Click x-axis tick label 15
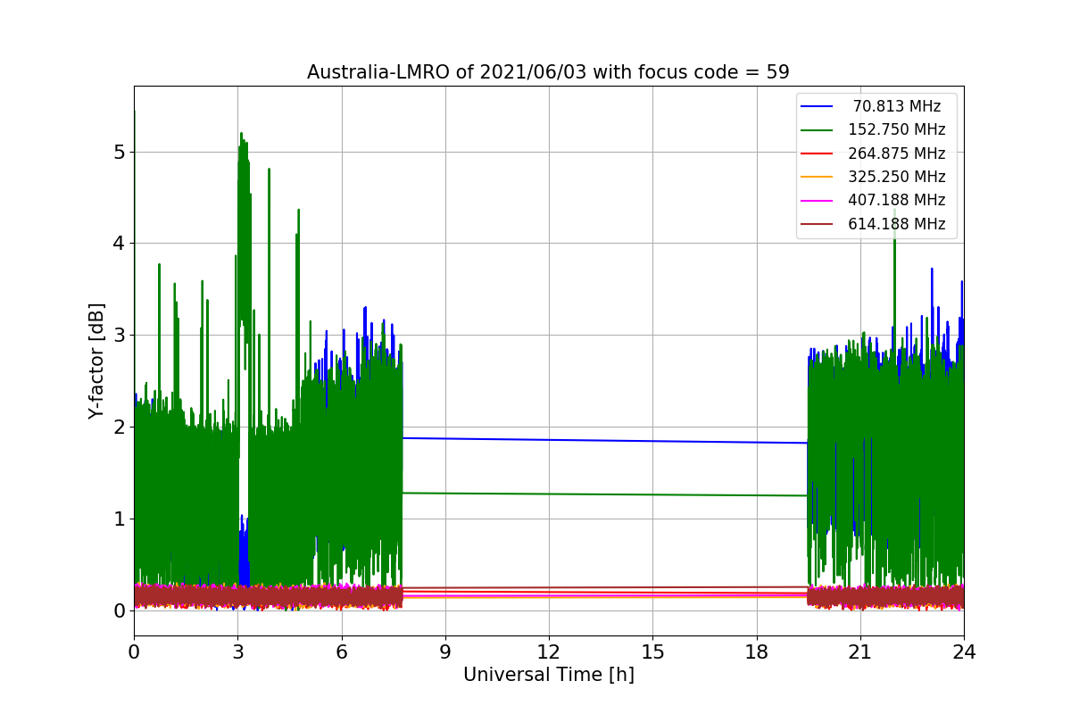This screenshot has height=714, width=1071. point(652,652)
